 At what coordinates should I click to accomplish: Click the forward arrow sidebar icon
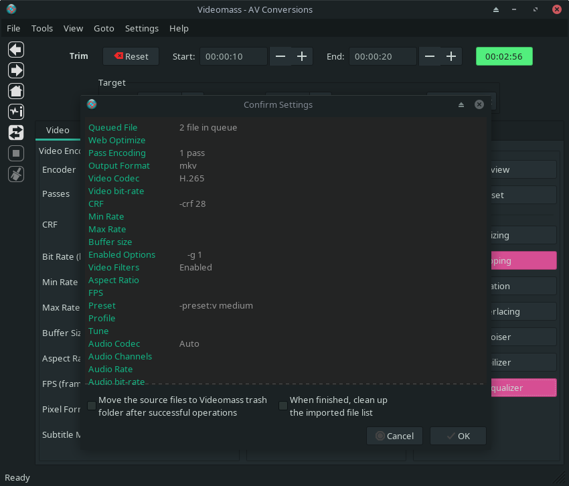pyautogui.click(x=16, y=70)
